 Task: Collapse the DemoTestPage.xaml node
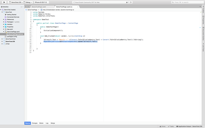4,32
